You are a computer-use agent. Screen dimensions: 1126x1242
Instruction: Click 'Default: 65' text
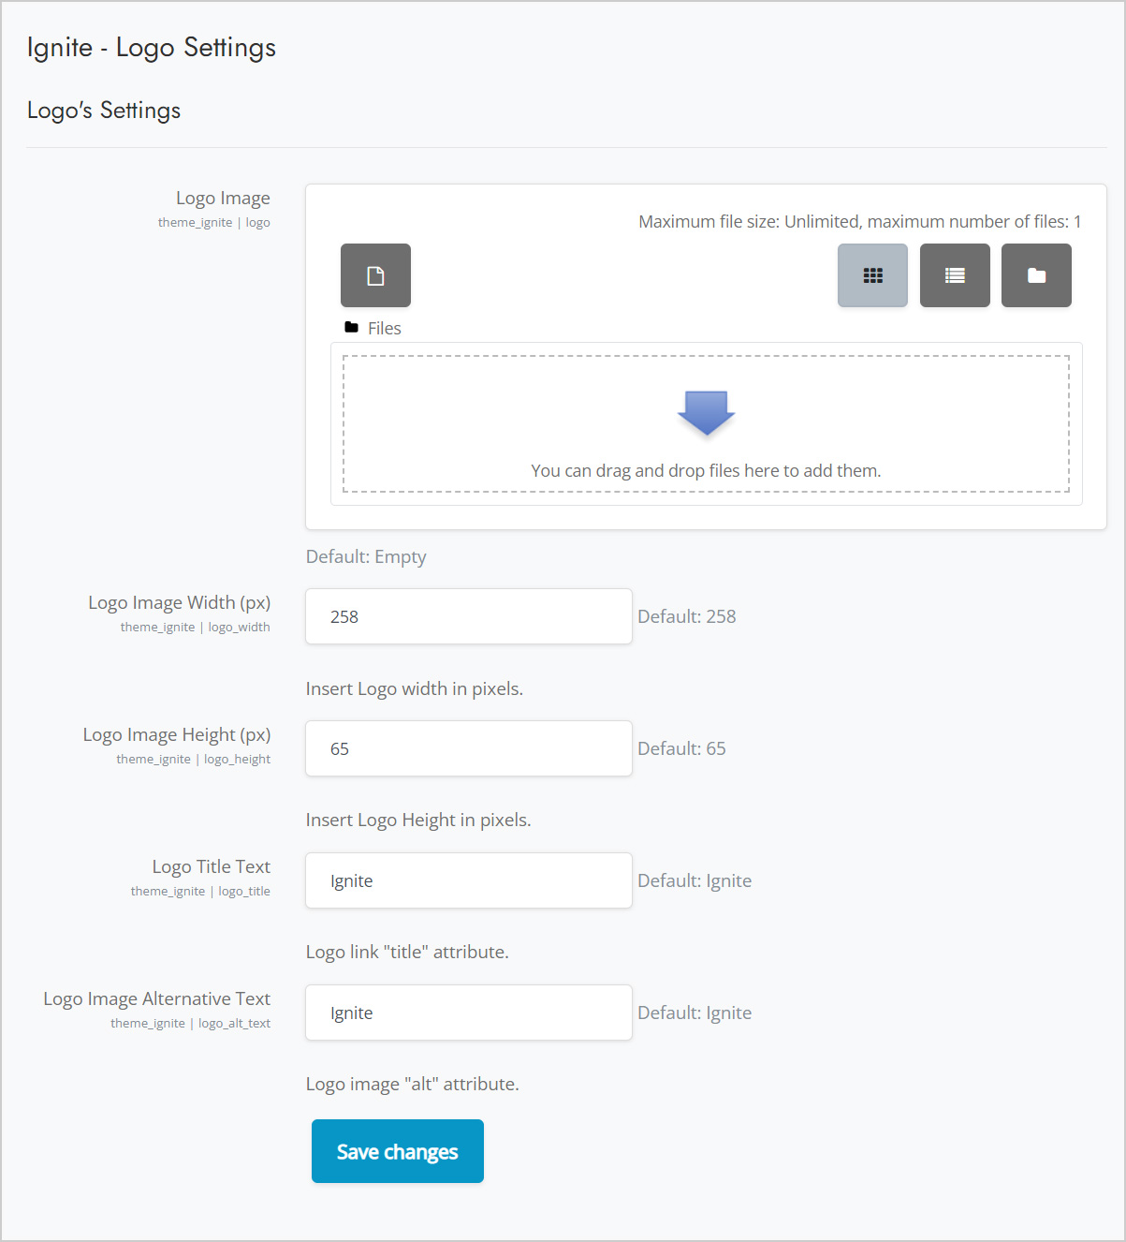(681, 748)
